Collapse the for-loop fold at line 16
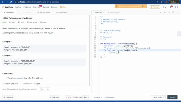The image size is (181, 102). pos(97,50)
